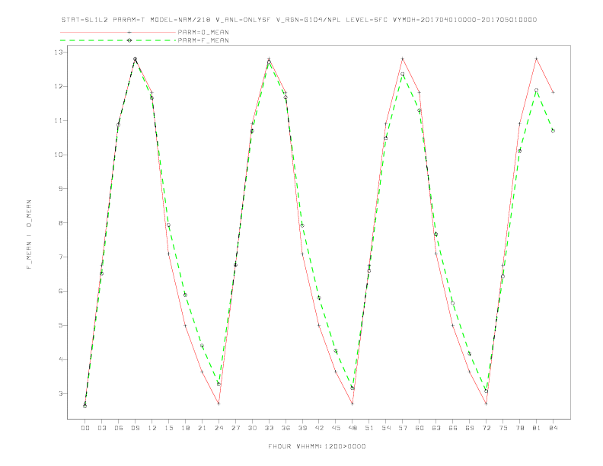This screenshot has height=466, width=603.
Task: Select the PARM=O_MEAN legend label
Action: [203, 32]
